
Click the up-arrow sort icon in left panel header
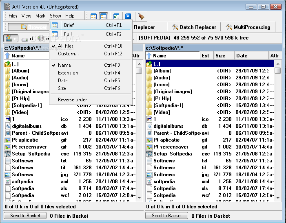click(x=7, y=55)
